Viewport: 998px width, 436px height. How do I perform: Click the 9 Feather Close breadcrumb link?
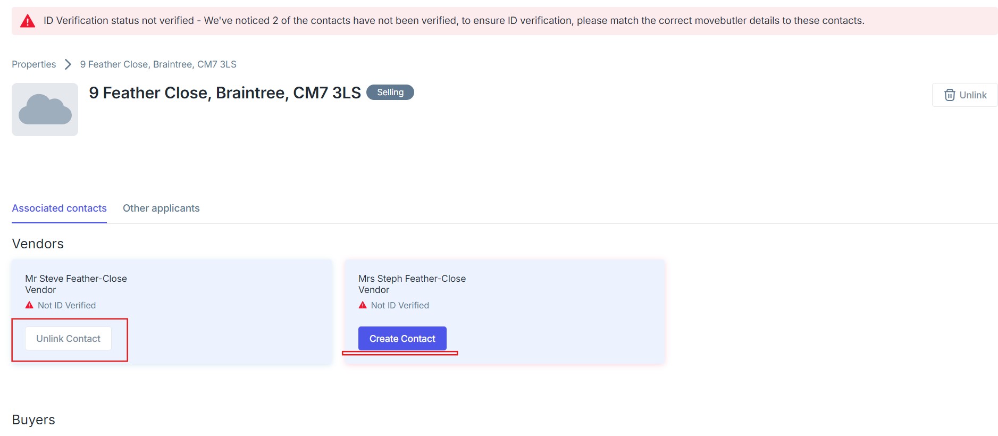158,64
